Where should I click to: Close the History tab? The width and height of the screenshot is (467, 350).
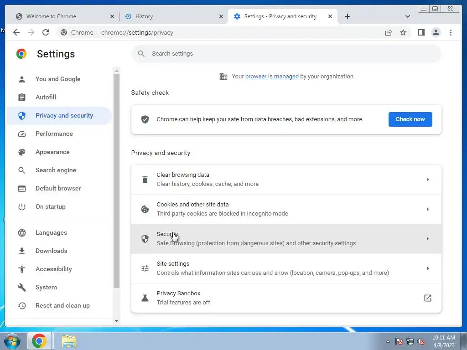coord(221,16)
